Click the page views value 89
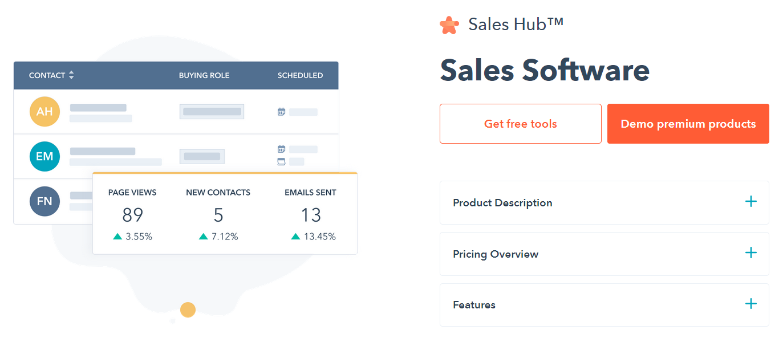 click(x=132, y=215)
